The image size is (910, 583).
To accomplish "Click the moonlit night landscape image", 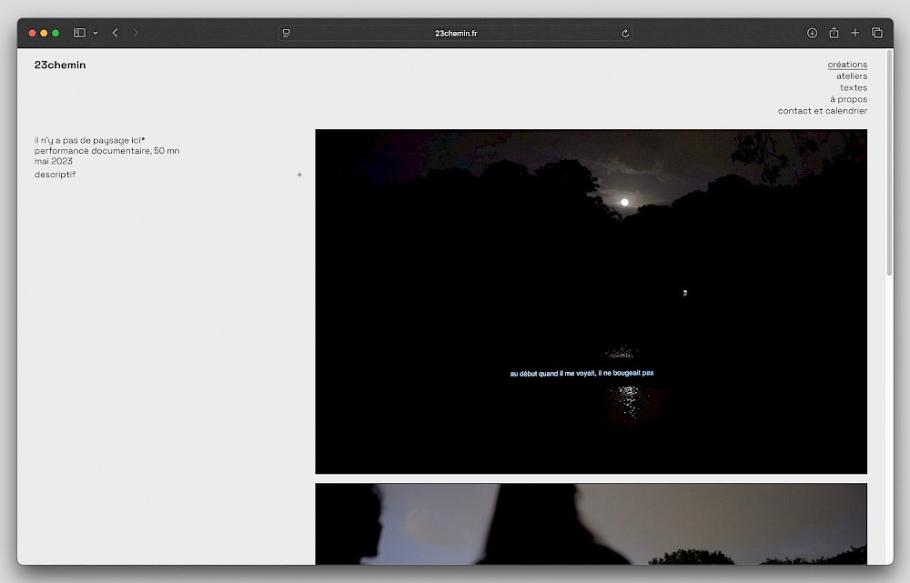I will tap(591, 301).
